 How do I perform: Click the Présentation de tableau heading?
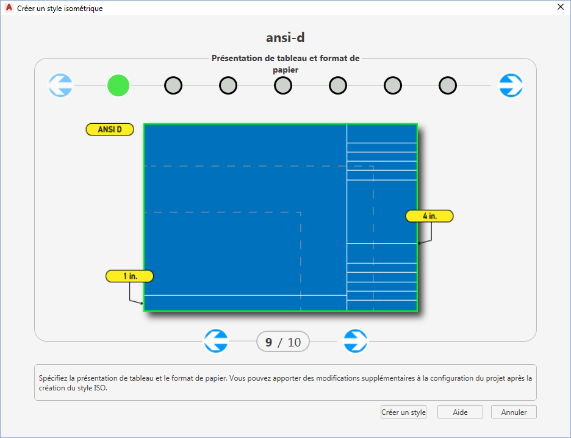point(285,63)
